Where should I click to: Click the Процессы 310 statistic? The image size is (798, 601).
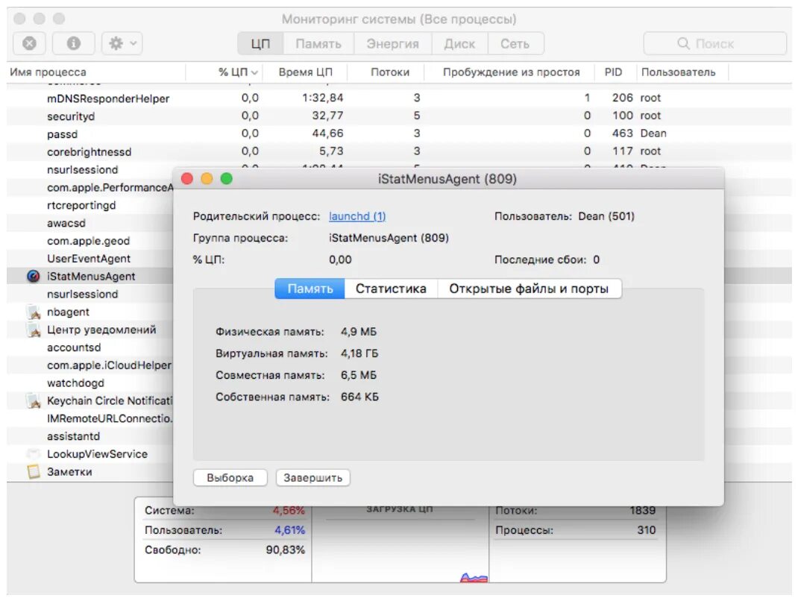[576, 530]
